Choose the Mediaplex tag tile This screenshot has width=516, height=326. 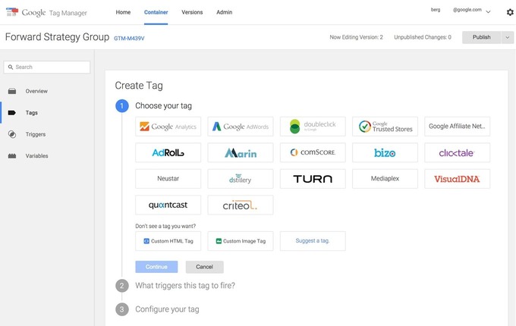(x=385, y=179)
